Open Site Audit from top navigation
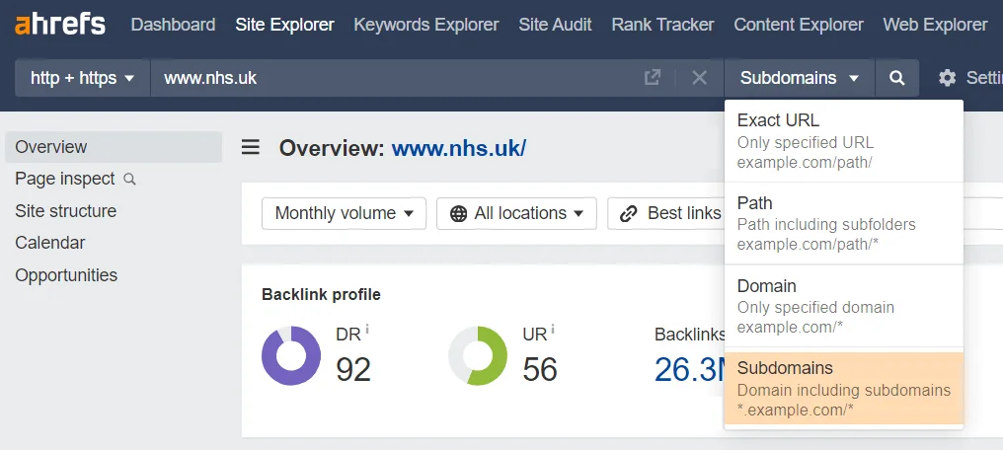The height and width of the screenshot is (450, 1003). point(555,25)
